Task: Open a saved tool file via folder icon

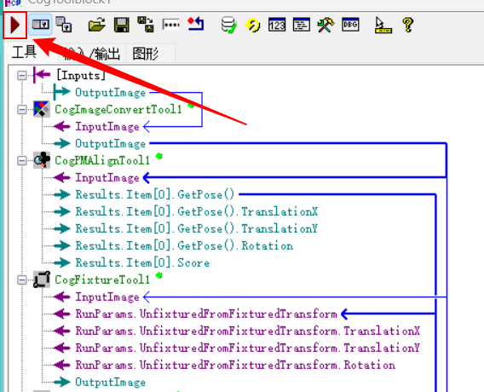Action: (x=96, y=25)
